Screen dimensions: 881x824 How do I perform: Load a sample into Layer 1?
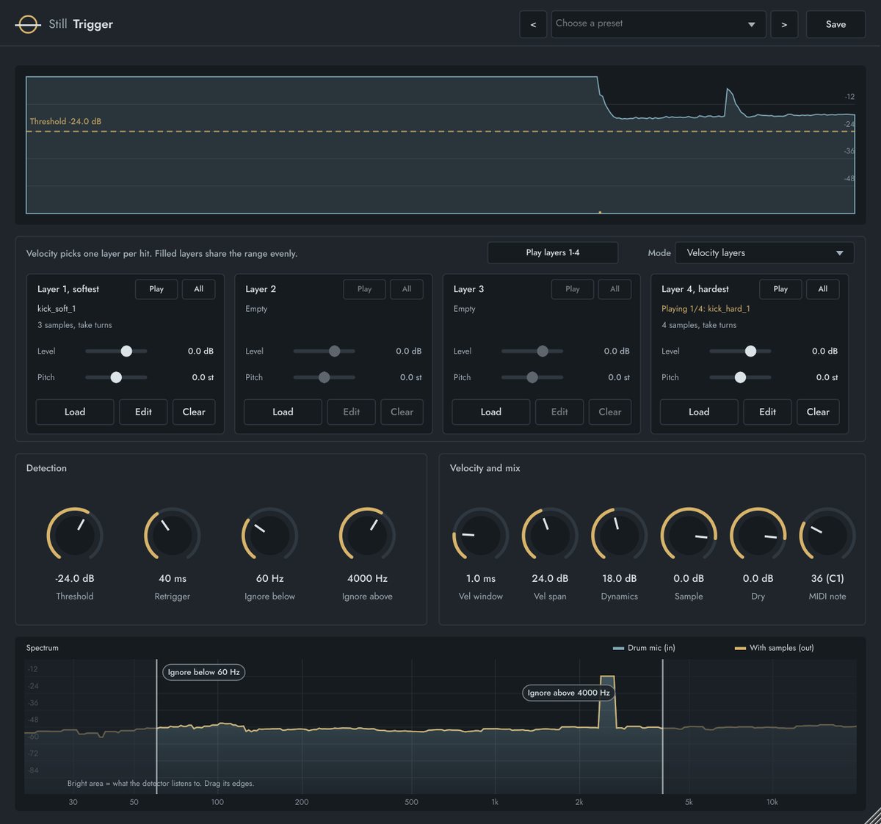click(x=75, y=412)
